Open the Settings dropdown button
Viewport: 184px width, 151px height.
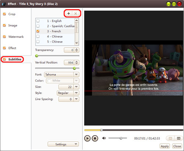click(x=63, y=144)
